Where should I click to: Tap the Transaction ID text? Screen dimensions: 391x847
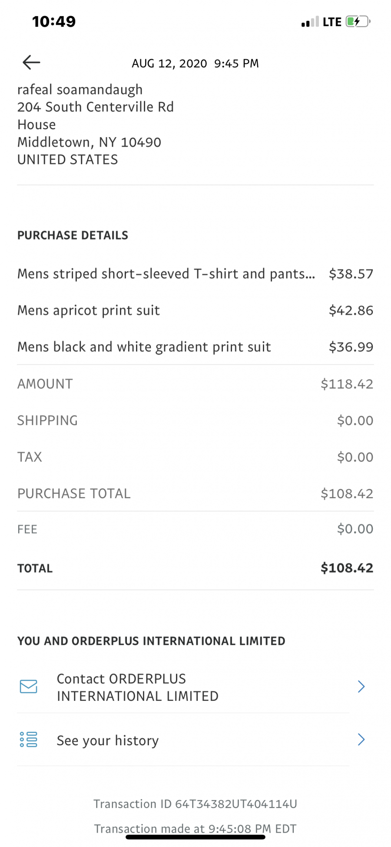(x=195, y=803)
